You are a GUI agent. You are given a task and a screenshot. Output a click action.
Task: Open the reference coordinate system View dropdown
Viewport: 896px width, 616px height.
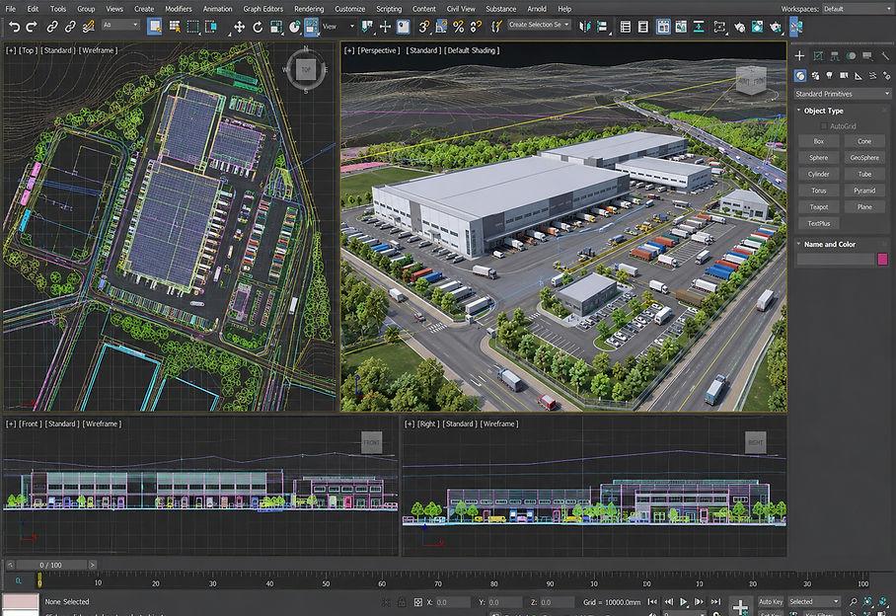[337, 27]
